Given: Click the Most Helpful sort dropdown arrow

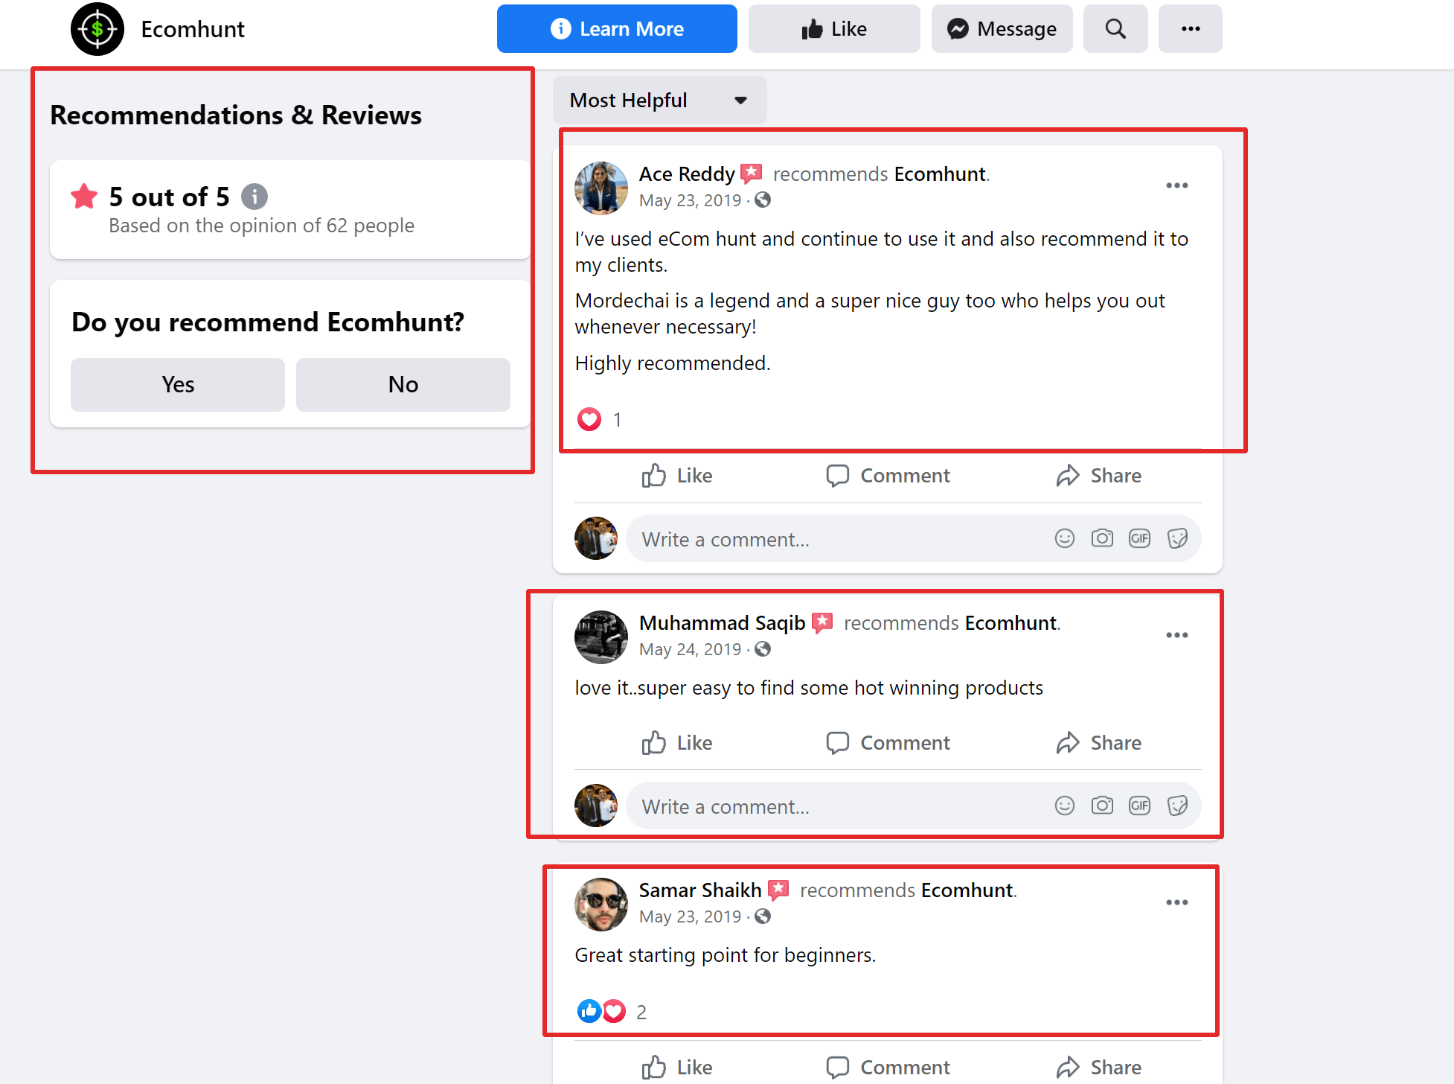Looking at the screenshot, I should click(740, 101).
